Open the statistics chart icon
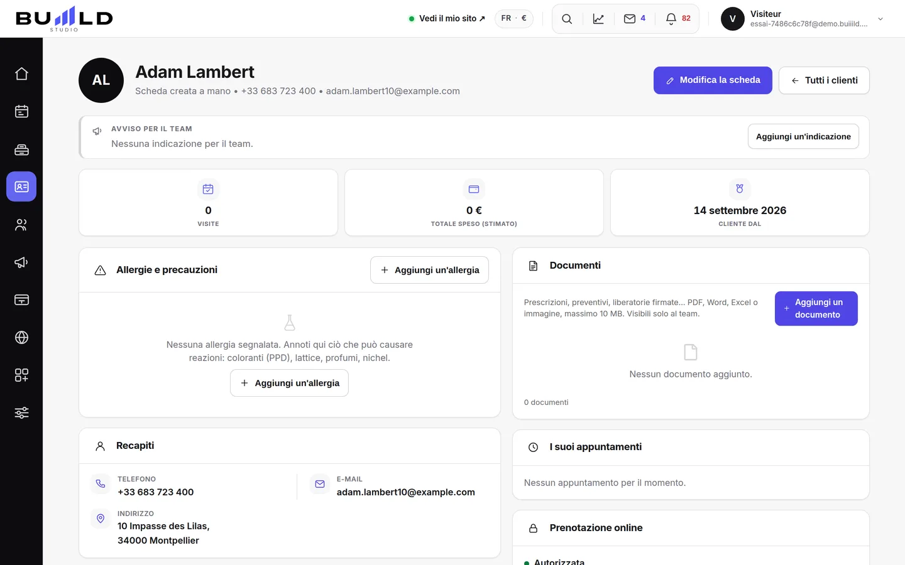The image size is (905, 565). click(x=598, y=19)
